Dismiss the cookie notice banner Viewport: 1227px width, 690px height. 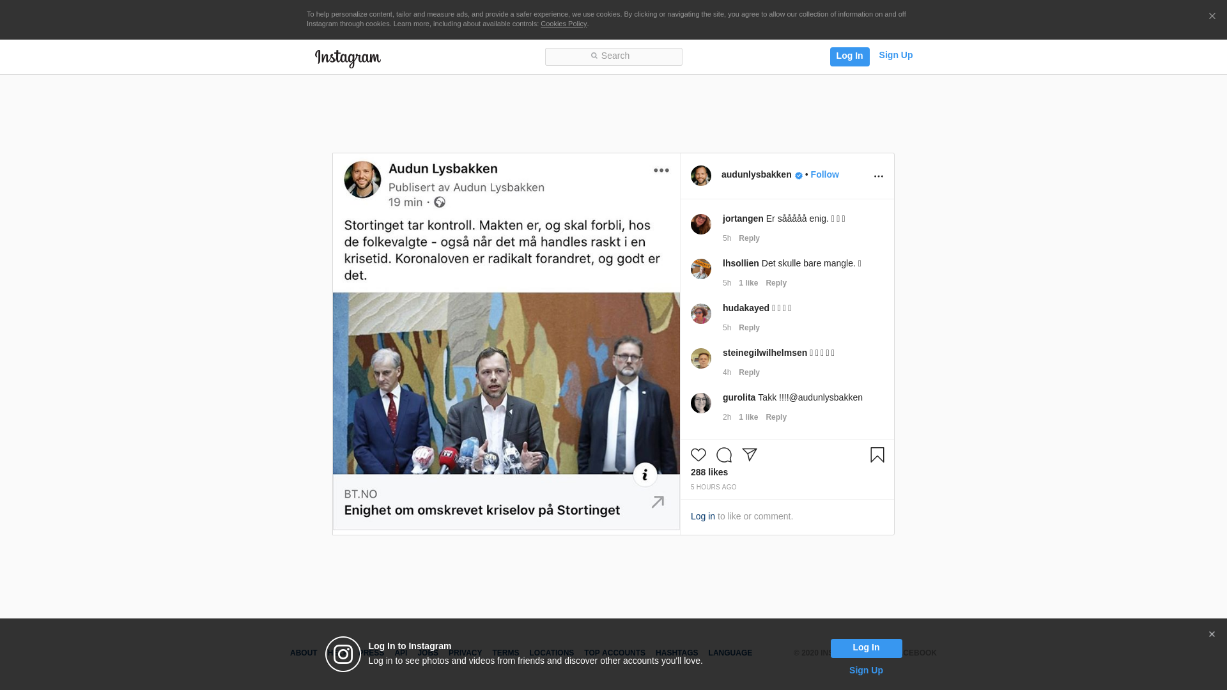click(1212, 17)
